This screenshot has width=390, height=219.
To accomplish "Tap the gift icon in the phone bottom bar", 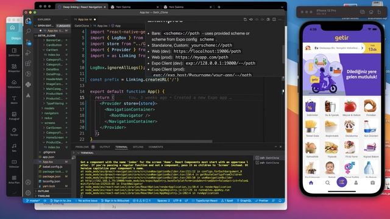I will point(372,182).
